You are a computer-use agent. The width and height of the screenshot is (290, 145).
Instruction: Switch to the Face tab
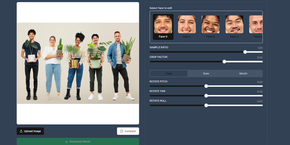pos(169,73)
